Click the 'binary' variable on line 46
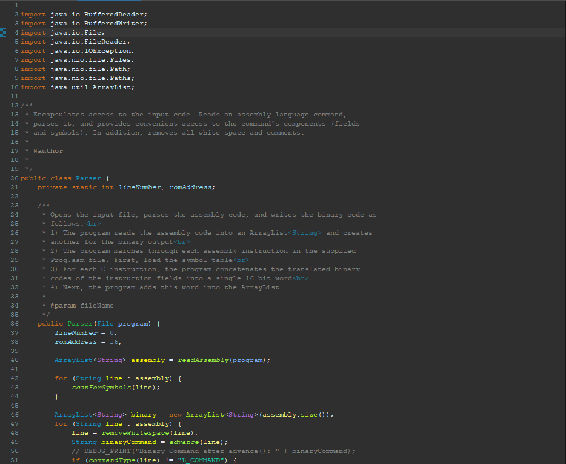566x464 pixels. coord(143,415)
